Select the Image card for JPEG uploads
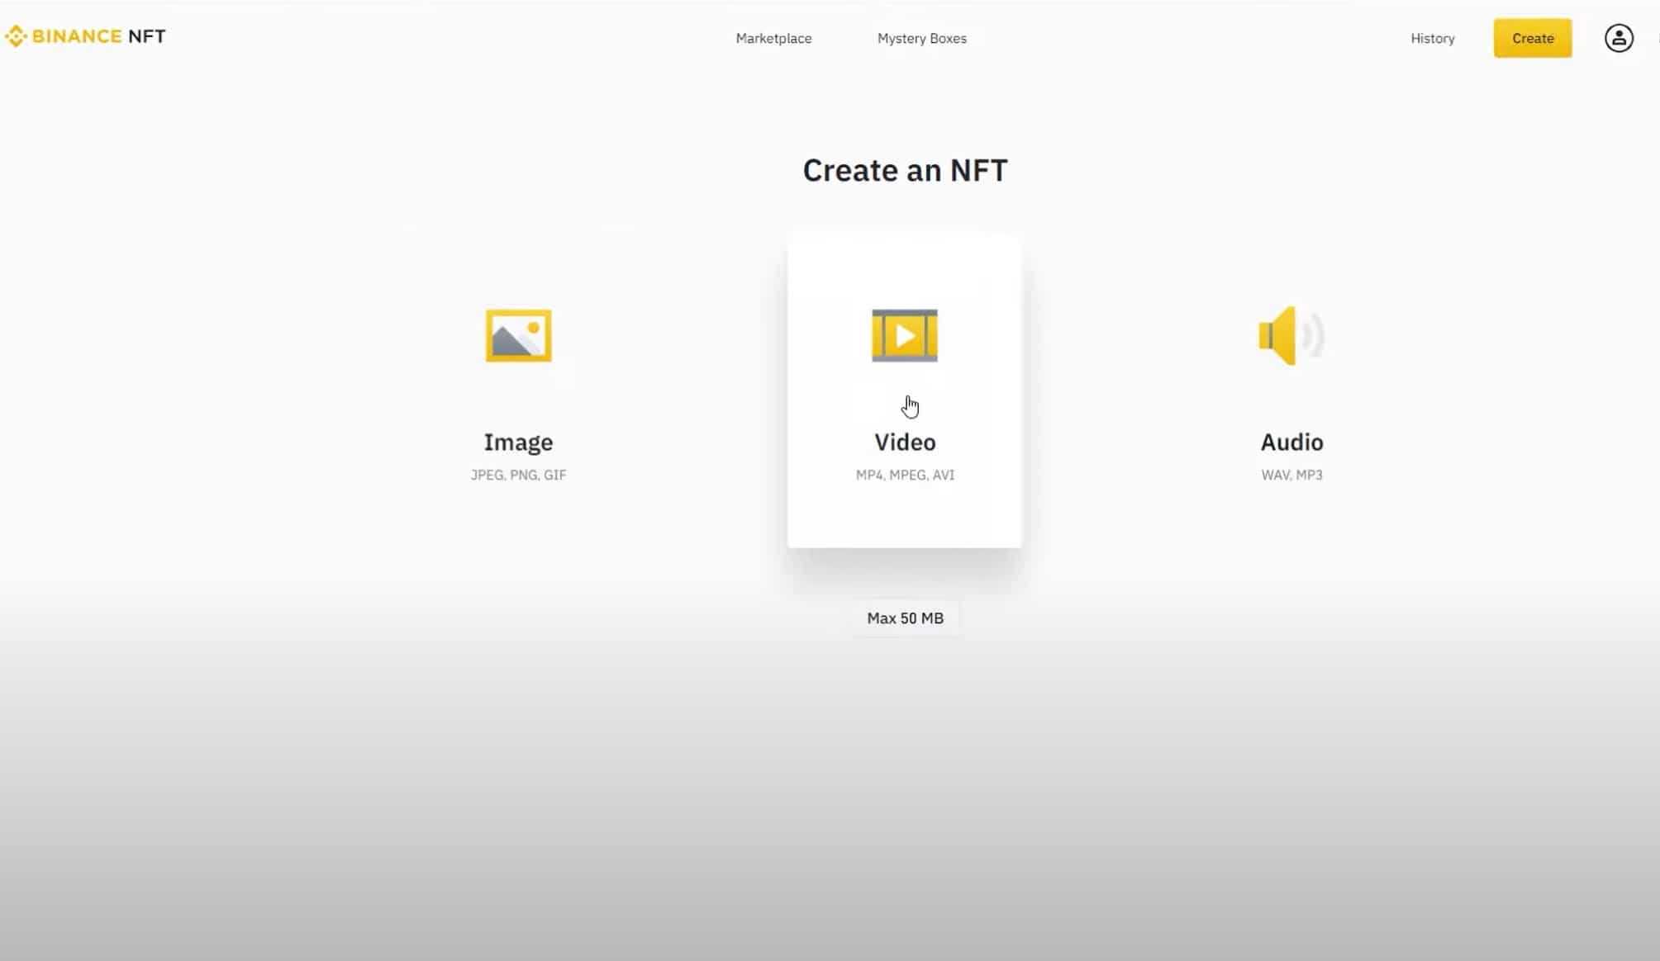Image resolution: width=1660 pixels, height=961 pixels. (518, 388)
